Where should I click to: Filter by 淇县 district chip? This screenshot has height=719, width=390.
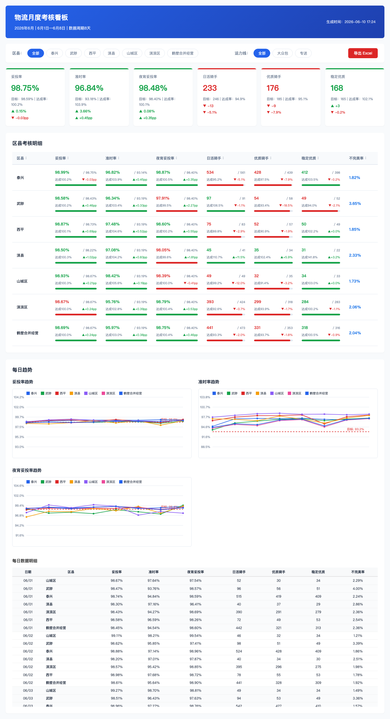point(111,53)
